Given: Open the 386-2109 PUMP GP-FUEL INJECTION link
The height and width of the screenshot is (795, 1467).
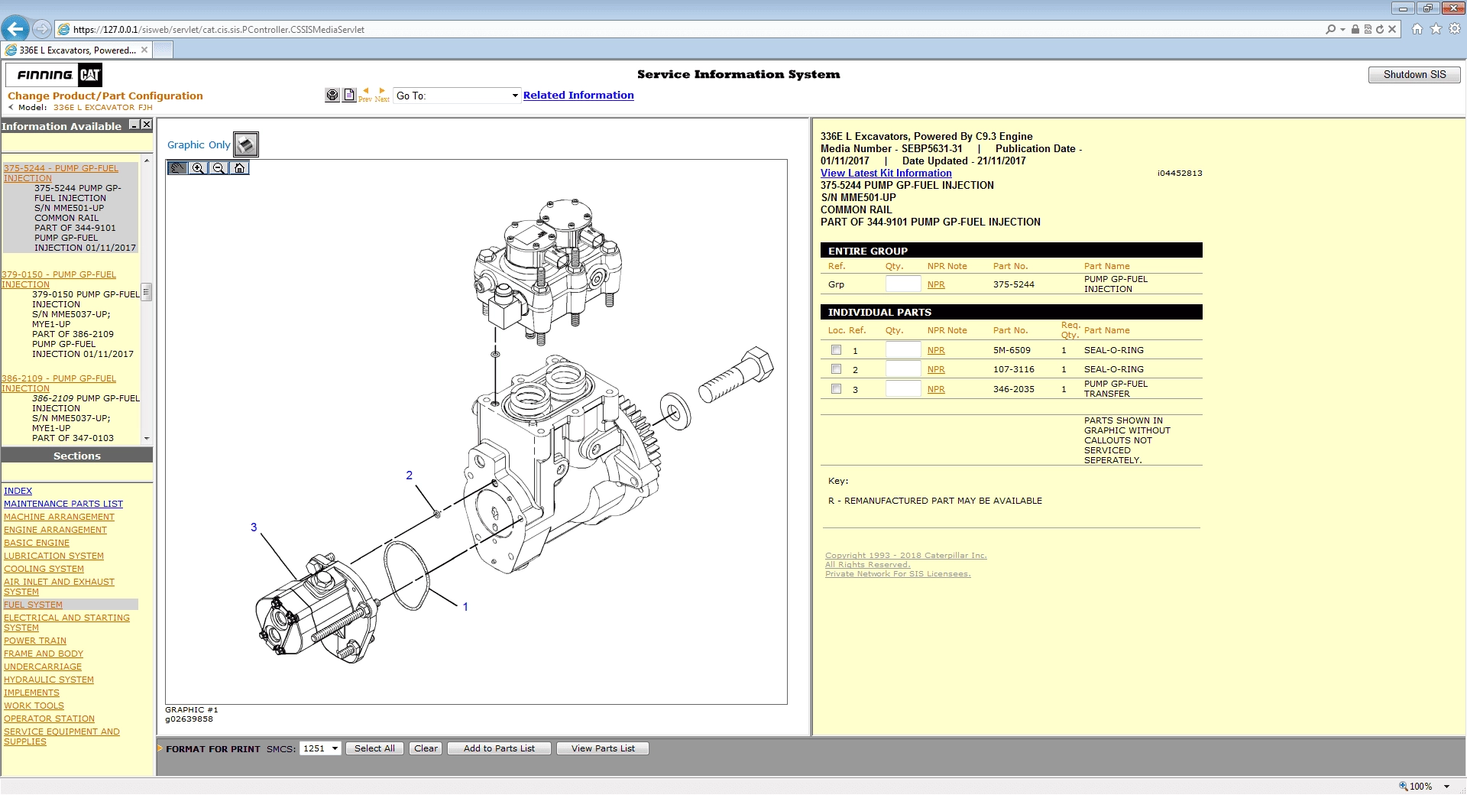Looking at the screenshot, I should [59, 383].
